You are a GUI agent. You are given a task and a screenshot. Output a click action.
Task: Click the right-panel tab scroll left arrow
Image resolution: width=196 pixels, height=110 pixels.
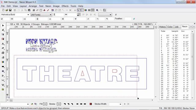(x=191, y=27)
